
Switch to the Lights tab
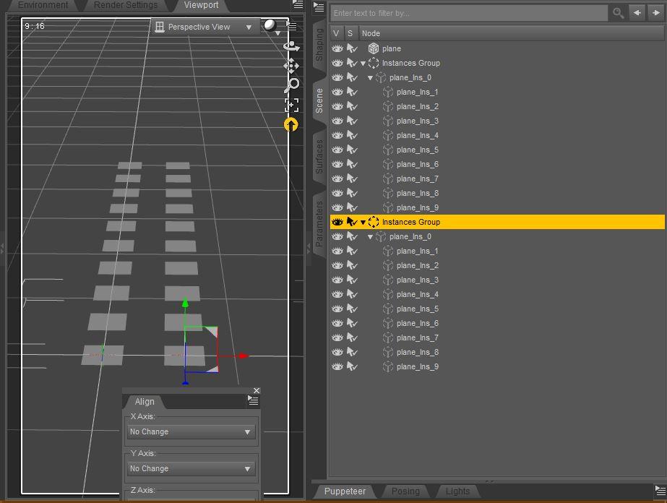tap(457, 491)
